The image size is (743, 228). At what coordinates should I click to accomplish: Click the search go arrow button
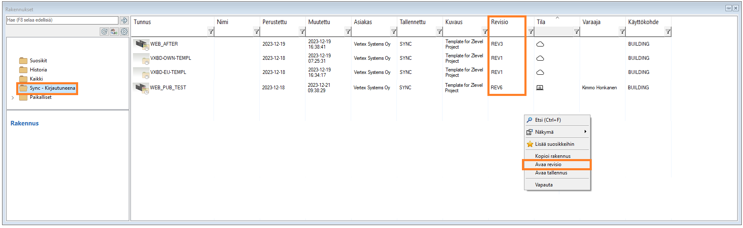(x=124, y=20)
